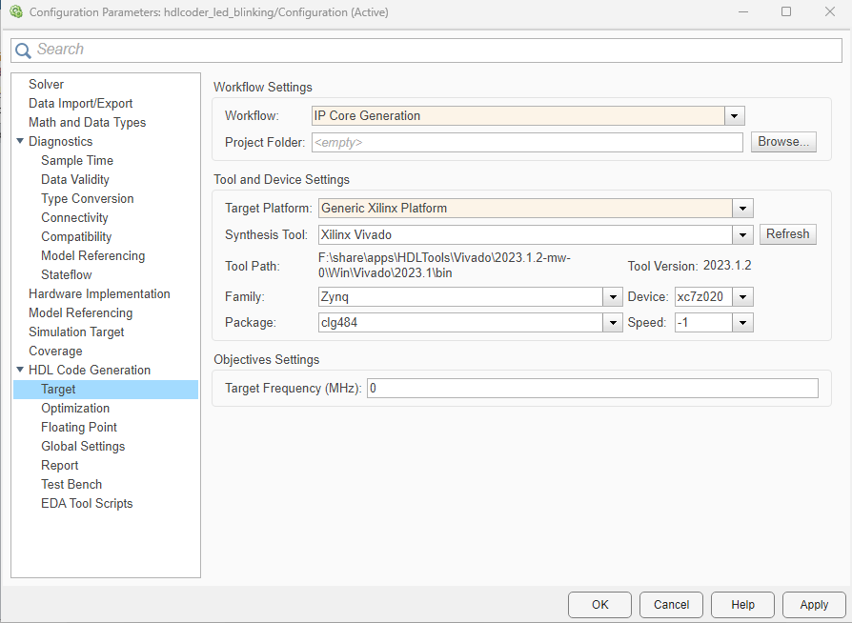Open the Family dropdown showing Zynq
Image resolution: width=852 pixels, height=623 pixels.
coord(613,296)
